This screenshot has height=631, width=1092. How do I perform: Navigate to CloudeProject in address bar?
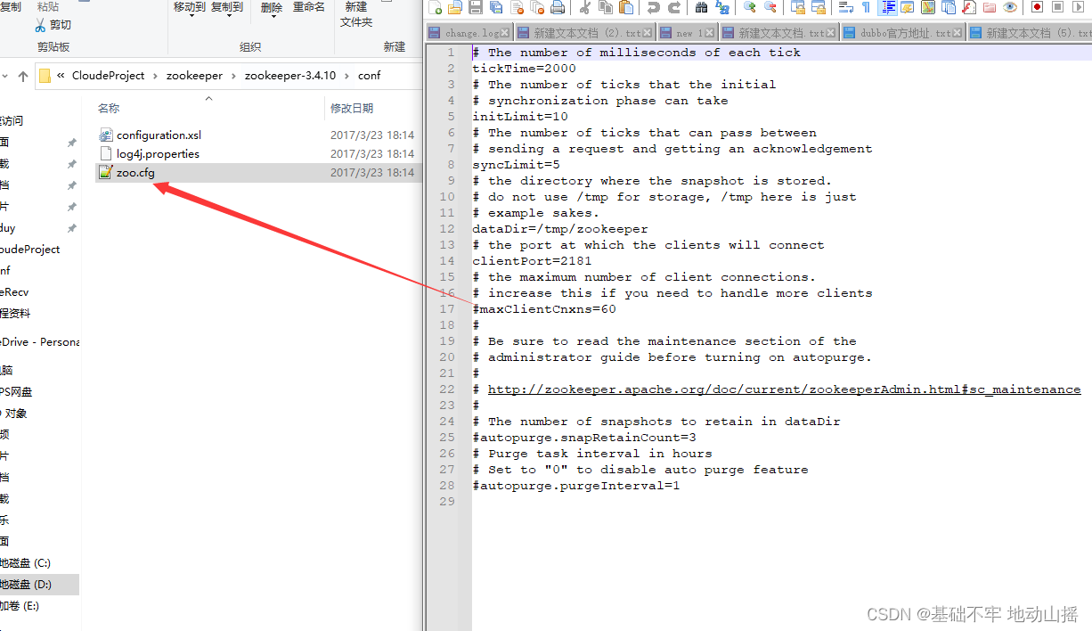[108, 76]
